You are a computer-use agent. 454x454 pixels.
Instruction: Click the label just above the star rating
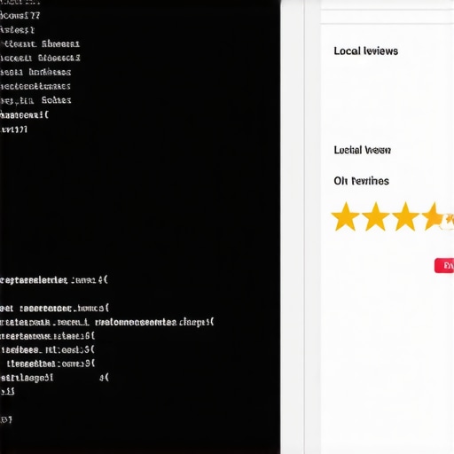click(361, 181)
